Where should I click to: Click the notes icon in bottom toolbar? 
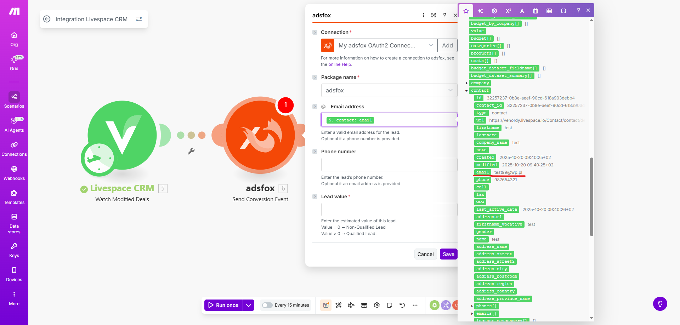[x=390, y=305]
